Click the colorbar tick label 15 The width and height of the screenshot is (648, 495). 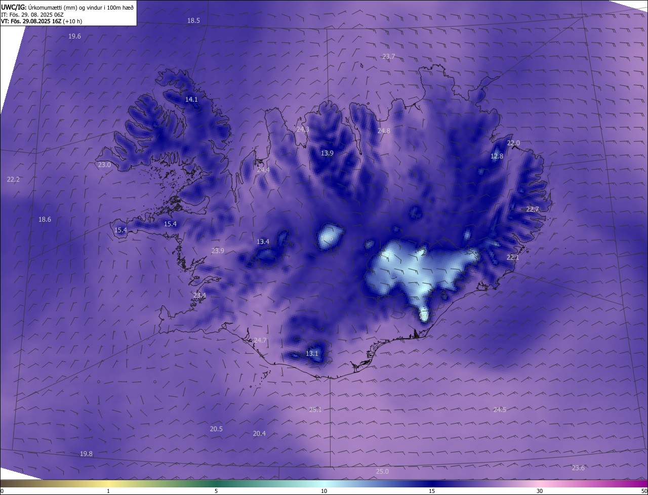432,491
